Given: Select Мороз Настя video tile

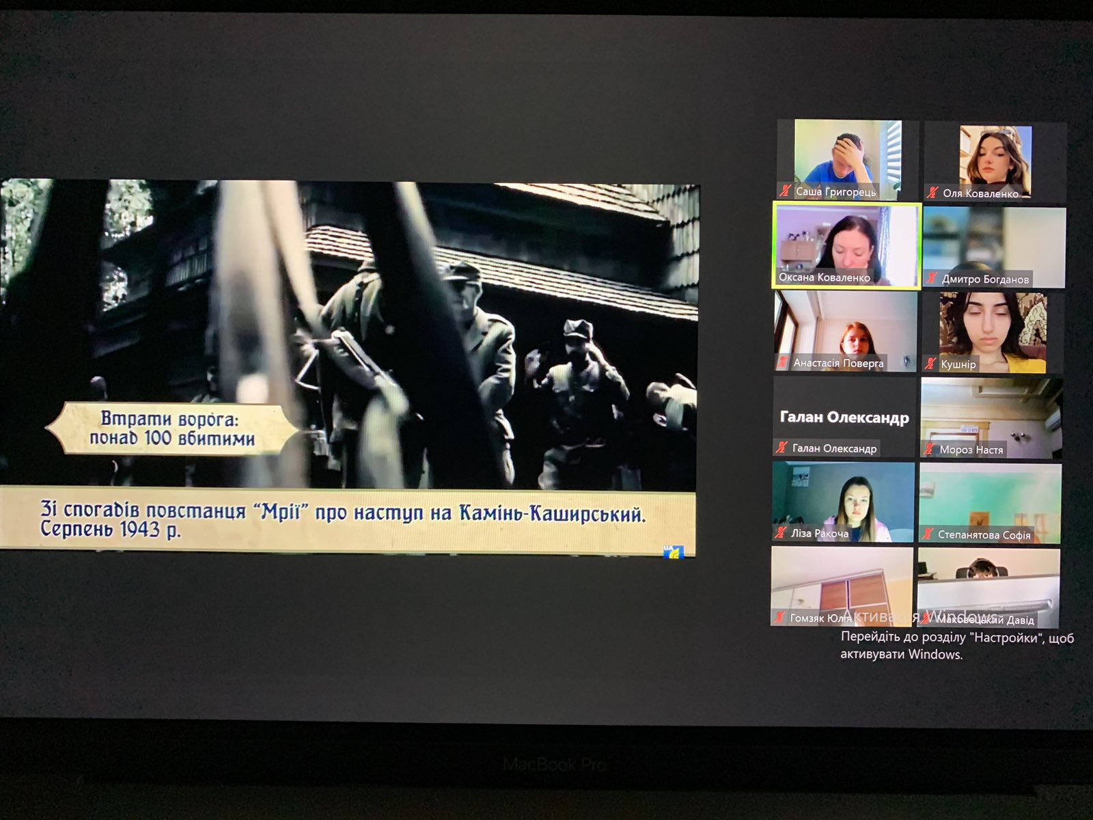Looking at the screenshot, I should (x=991, y=418).
